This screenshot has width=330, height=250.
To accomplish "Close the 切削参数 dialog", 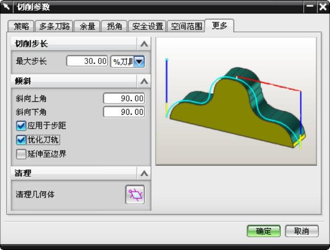I will pyautogui.click(x=323, y=7).
